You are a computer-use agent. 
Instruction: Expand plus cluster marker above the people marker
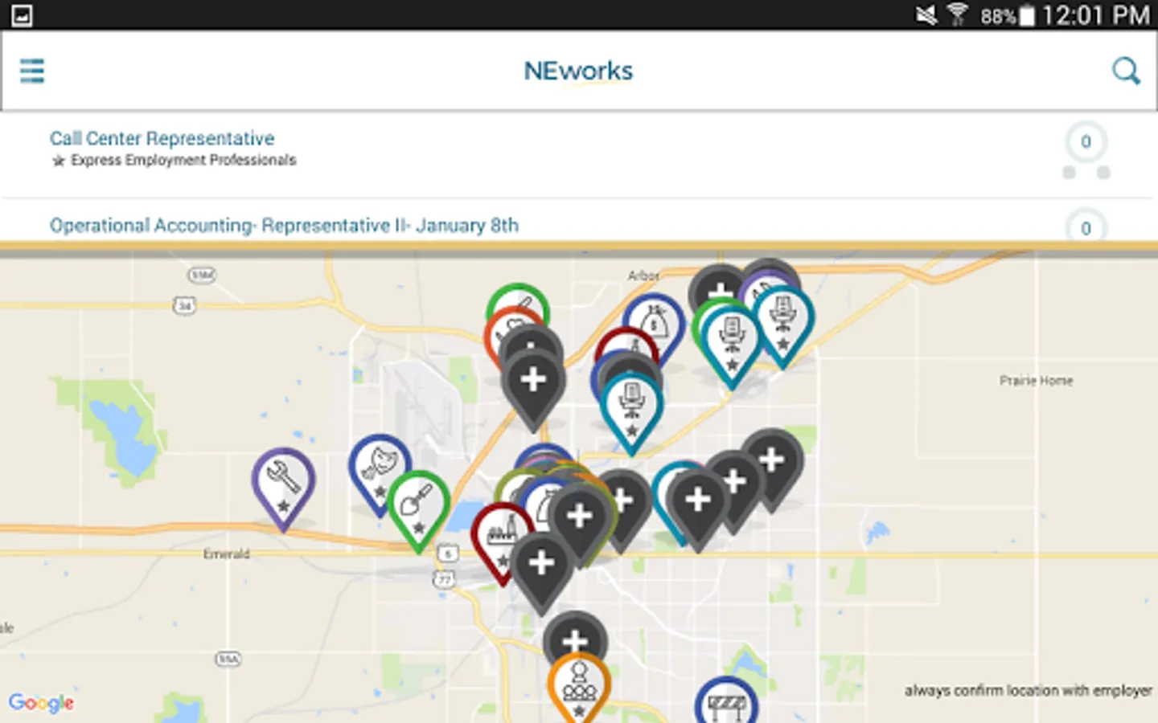click(x=575, y=635)
